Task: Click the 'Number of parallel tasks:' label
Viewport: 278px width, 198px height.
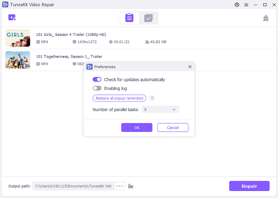Action: (x=116, y=109)
